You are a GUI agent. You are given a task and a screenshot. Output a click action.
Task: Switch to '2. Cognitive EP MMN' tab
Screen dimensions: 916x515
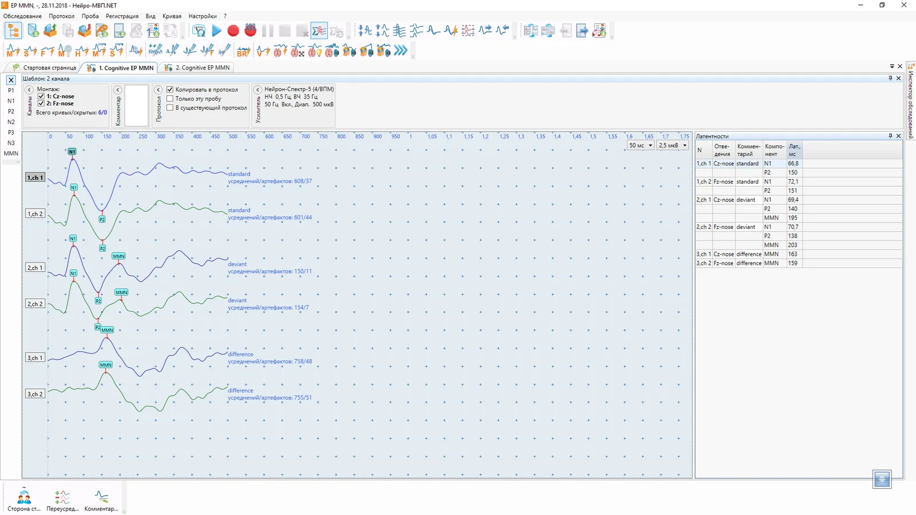[198, 68]
